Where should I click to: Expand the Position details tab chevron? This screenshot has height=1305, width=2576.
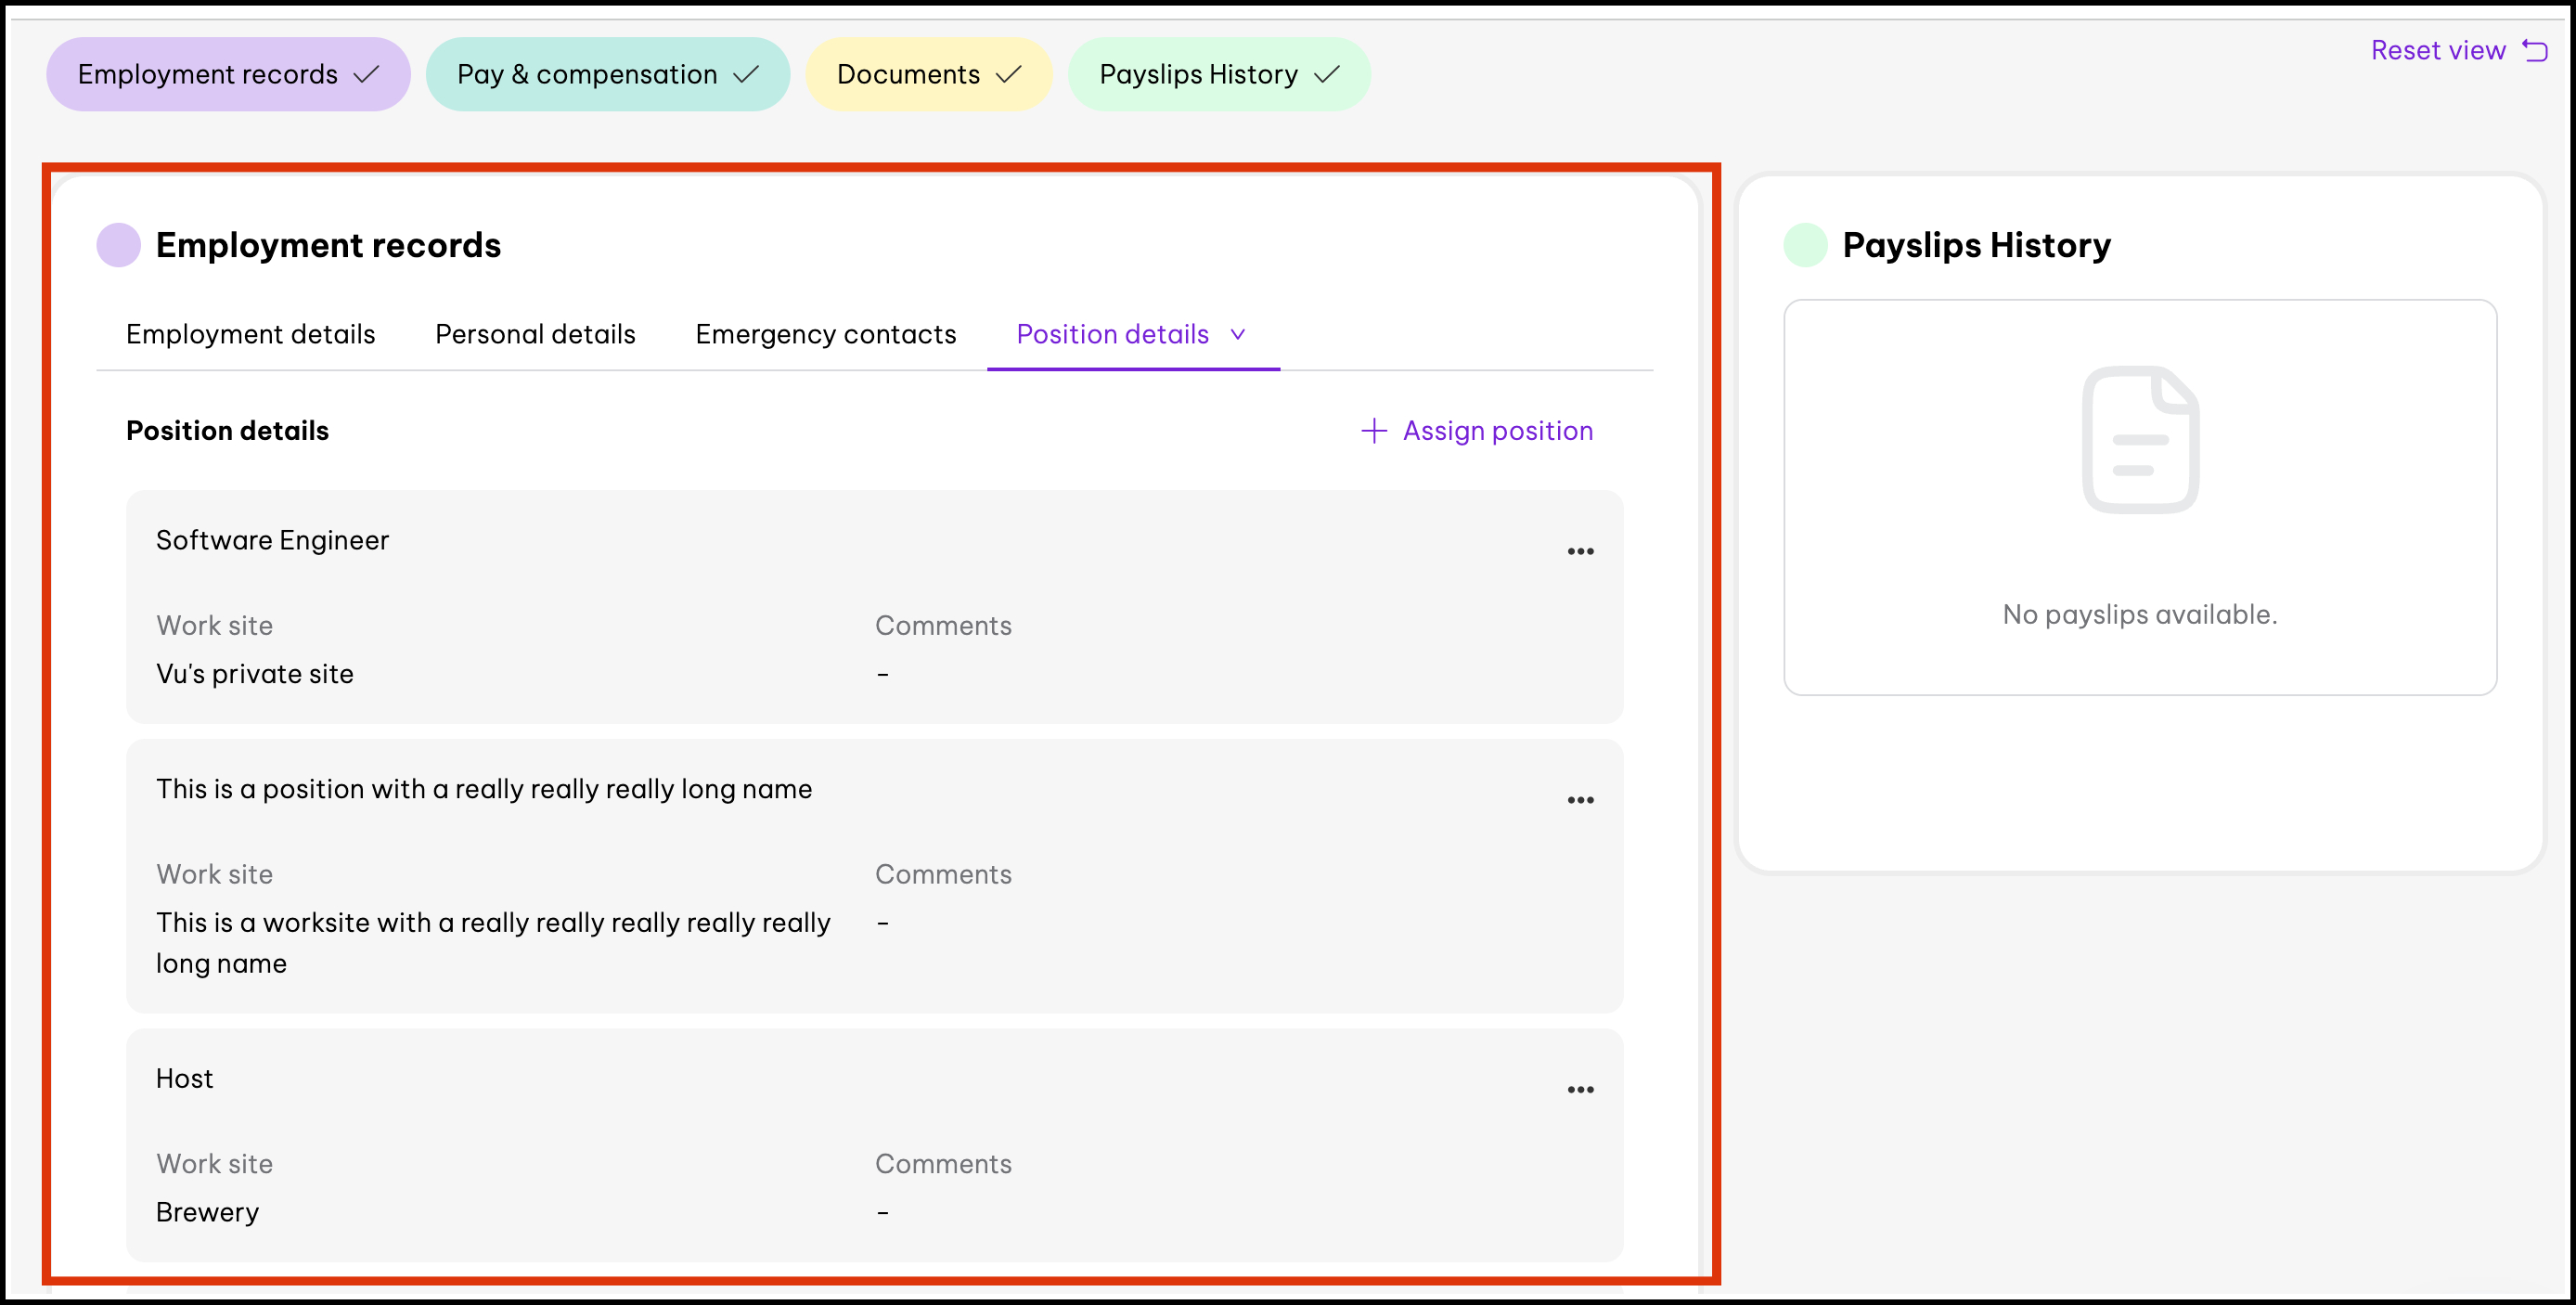[x=1238, y=334]
